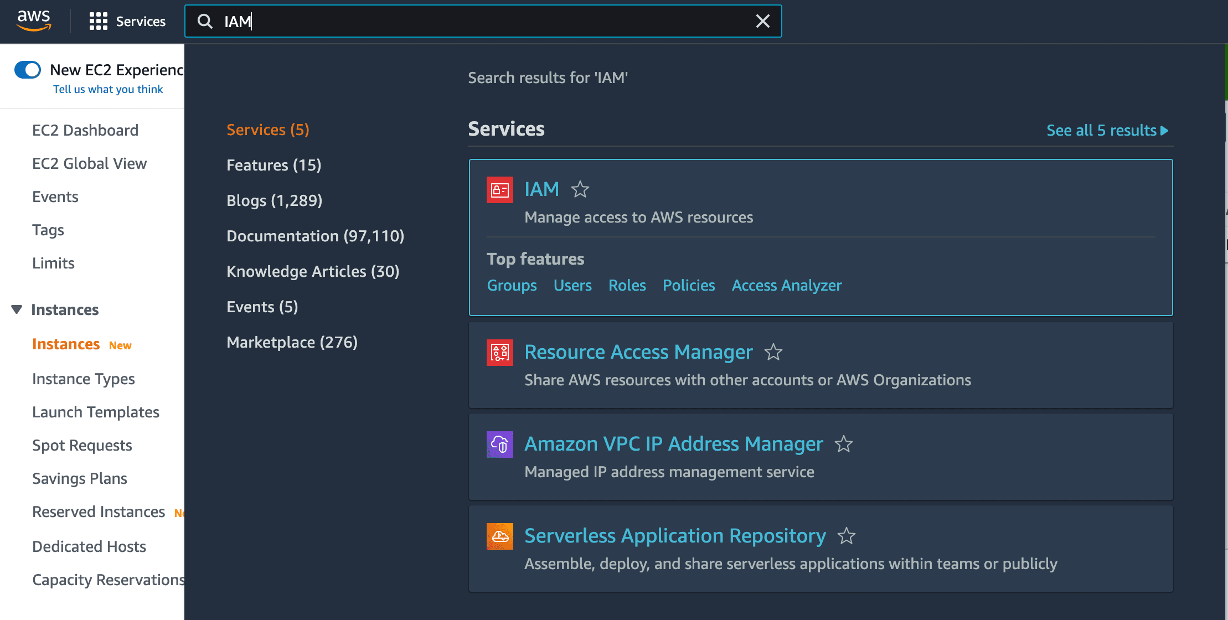Star the Resource Access Manager service
The image size is (1228, 620).
click(773, 352)
